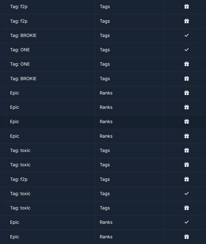
Task: Click the gift icon in the Tag: ONE row
Action: 187,64
